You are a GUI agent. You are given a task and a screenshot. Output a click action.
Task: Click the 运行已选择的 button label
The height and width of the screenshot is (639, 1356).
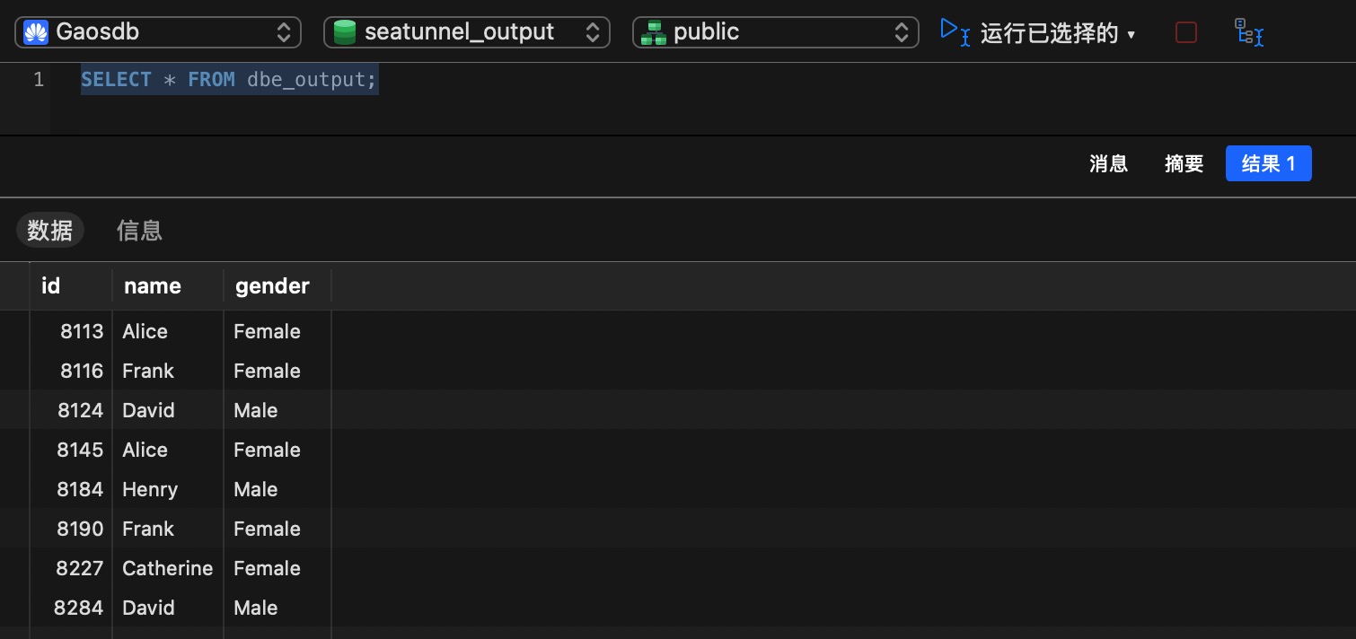pos(1049,33)
